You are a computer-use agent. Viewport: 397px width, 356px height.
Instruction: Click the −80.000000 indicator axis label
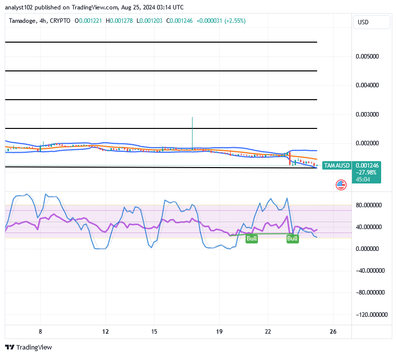pos(370,293)
